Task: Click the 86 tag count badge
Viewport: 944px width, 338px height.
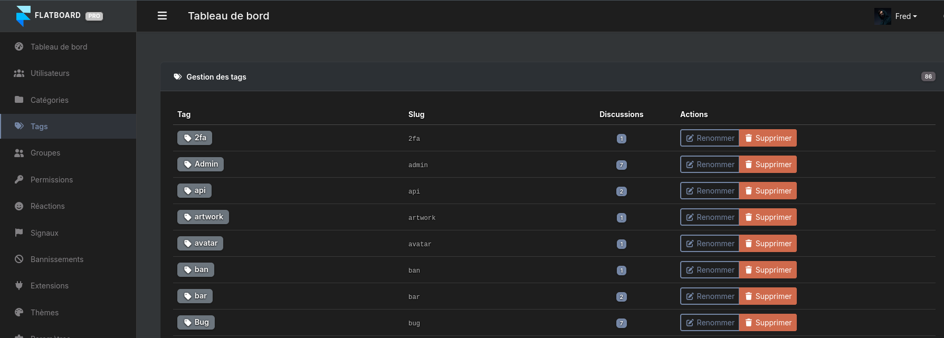Action: [x=928, y=76]
